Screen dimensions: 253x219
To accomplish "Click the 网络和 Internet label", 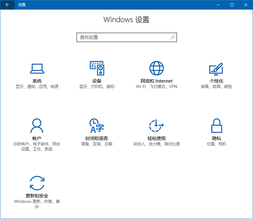I will (x=156, y=81).
